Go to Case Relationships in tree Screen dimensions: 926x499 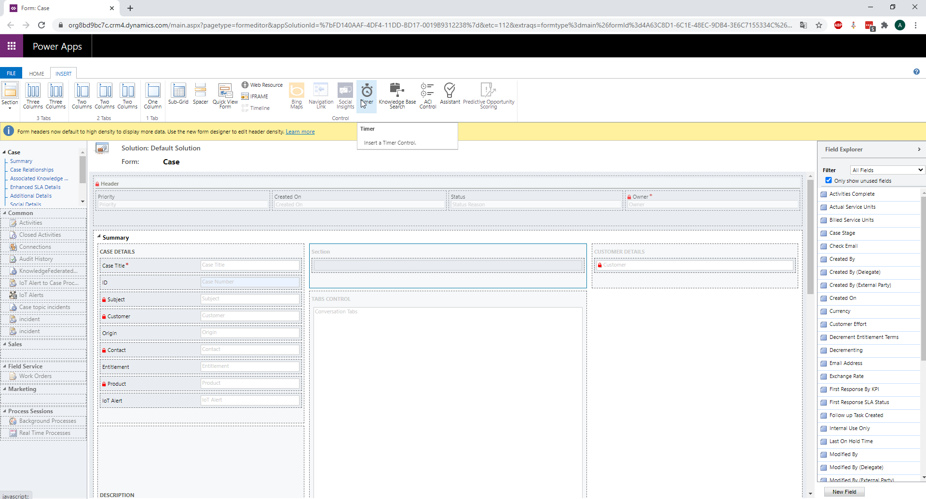[x=32, y=170]
